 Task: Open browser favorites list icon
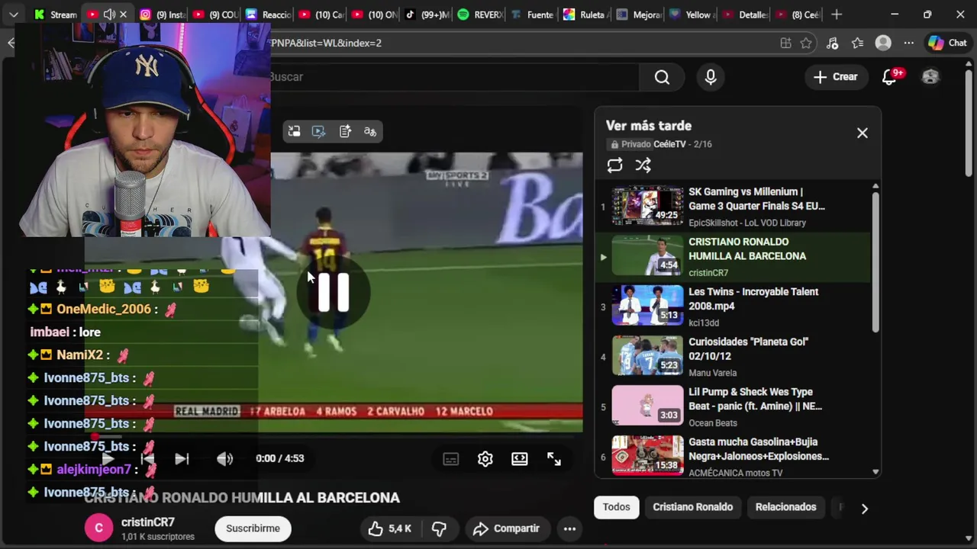857,43
